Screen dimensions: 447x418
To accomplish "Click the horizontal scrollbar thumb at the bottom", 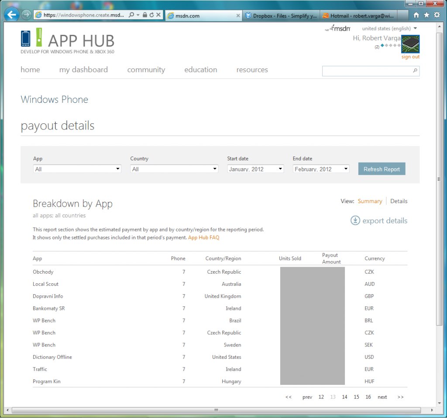I will tap(216, 410).
